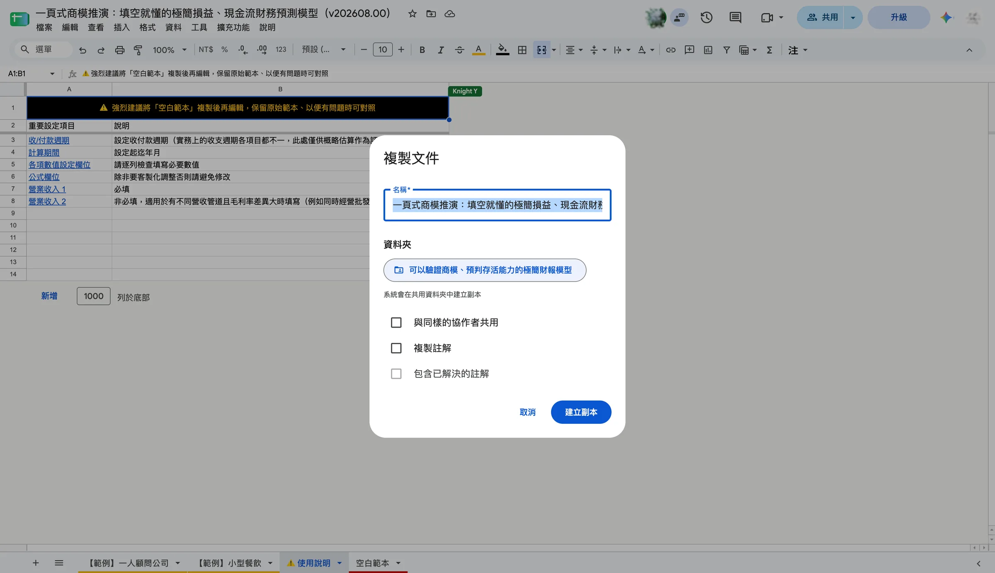The image size is (995, 573).
Task: Click the merge cells icon
Action: click(x=541, y=50)
